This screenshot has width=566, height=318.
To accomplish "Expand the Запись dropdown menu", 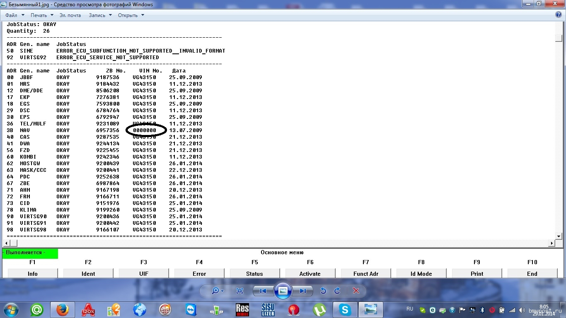I will (100, 15).
